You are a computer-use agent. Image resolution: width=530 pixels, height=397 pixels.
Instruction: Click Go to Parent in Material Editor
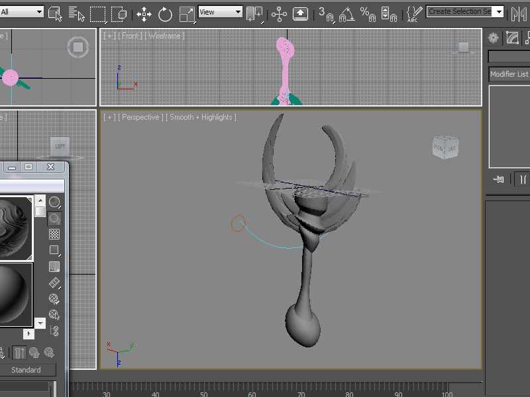[x=34, y=353]
